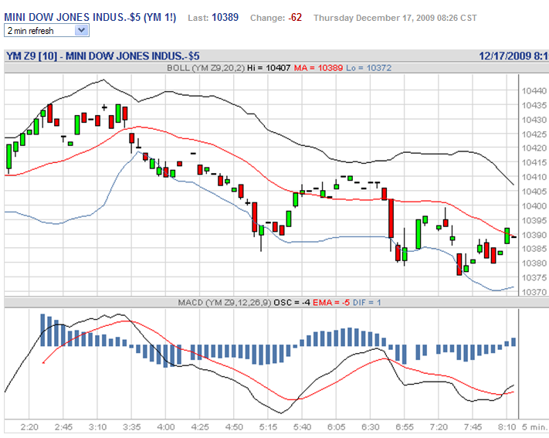
Task: Click the 10440 price axis label
Action: (534, 91)
